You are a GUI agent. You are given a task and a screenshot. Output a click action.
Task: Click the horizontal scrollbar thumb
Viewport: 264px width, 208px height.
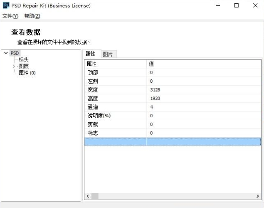(x=95, y=196)
